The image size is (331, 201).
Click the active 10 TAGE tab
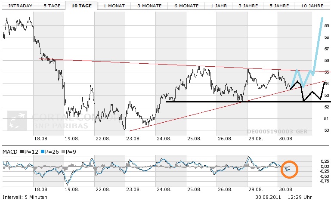point(81,6)
